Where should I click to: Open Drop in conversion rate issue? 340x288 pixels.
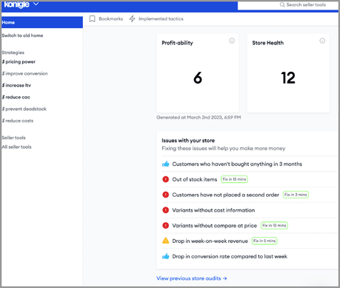point(230,256)
